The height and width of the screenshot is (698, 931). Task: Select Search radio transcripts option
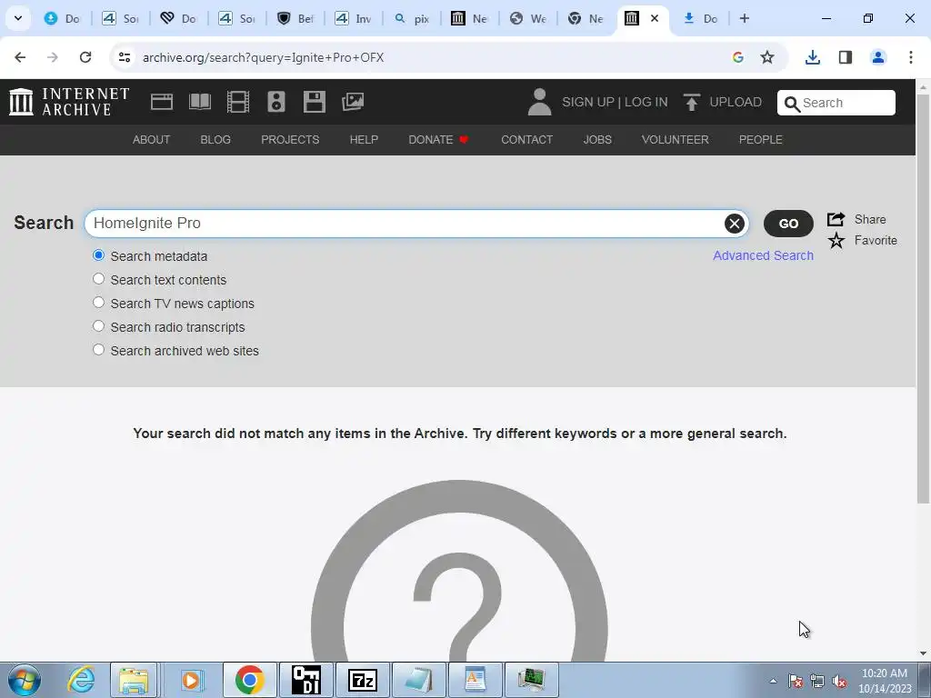(x=98, y=326)
